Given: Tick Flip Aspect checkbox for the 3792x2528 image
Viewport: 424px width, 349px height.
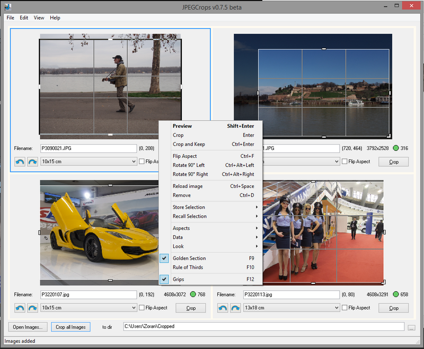Looking at the screenshot, I should pyautogui.click(x=344, y=162).
